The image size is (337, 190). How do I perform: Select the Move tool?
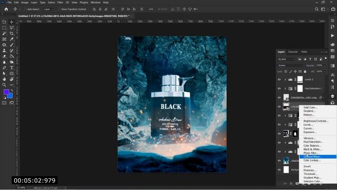tap(12, 22)
